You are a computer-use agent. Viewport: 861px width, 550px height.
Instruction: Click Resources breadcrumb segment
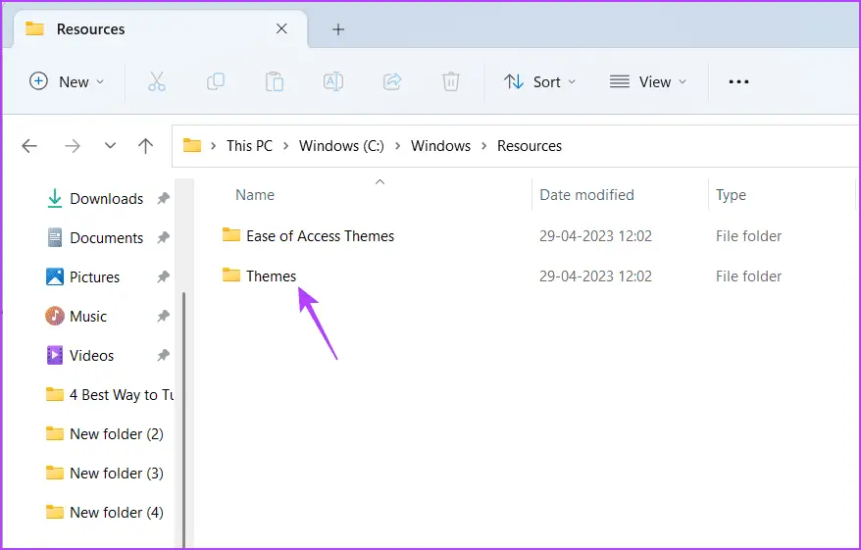(x=530, y=146)
